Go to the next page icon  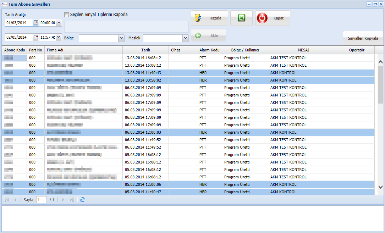pyautogui.click(x=63, y=200)
